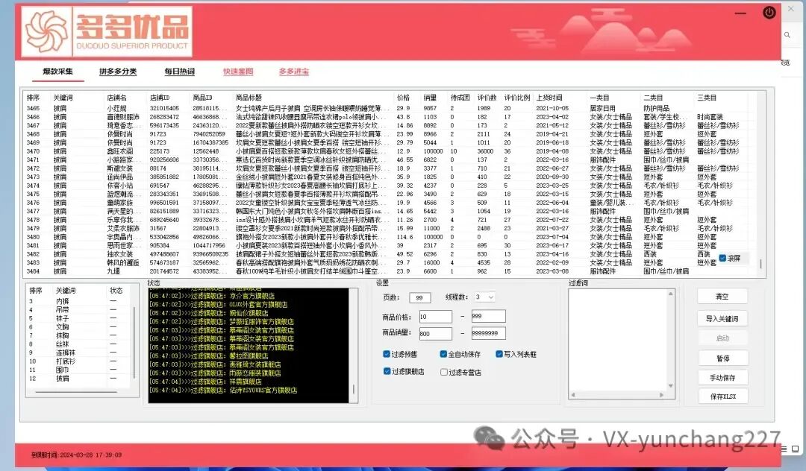Viewport: 806px width, 471px height.
Task: Click the red 快速鉴图 menu link
Action: 237,72
